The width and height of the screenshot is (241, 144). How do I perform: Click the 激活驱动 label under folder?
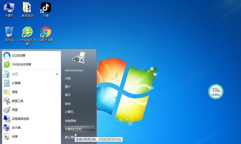[27, 15]
